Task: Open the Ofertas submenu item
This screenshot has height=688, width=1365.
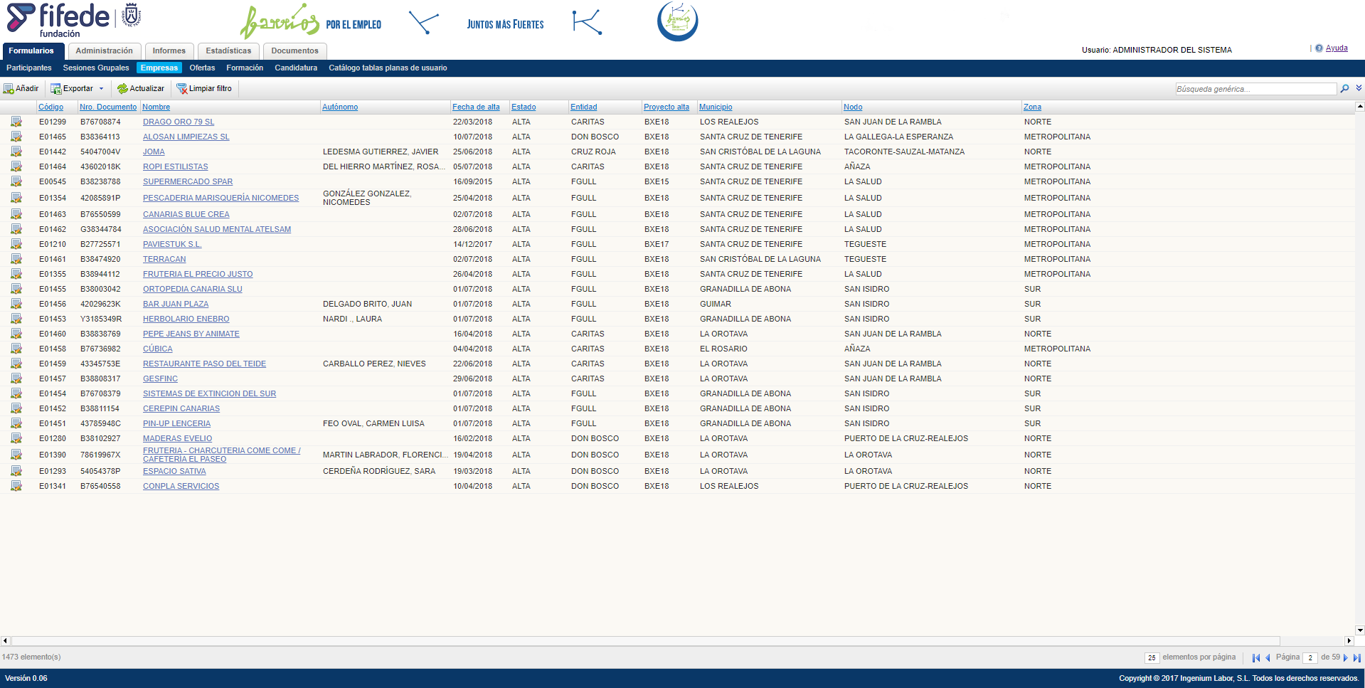Action: click(202, 68)
